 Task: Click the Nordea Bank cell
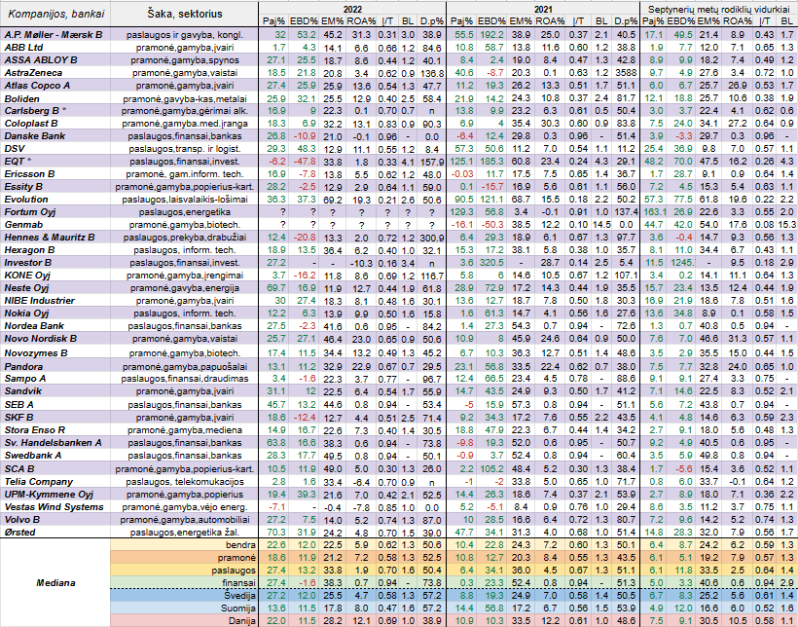(x=55, y=326)
